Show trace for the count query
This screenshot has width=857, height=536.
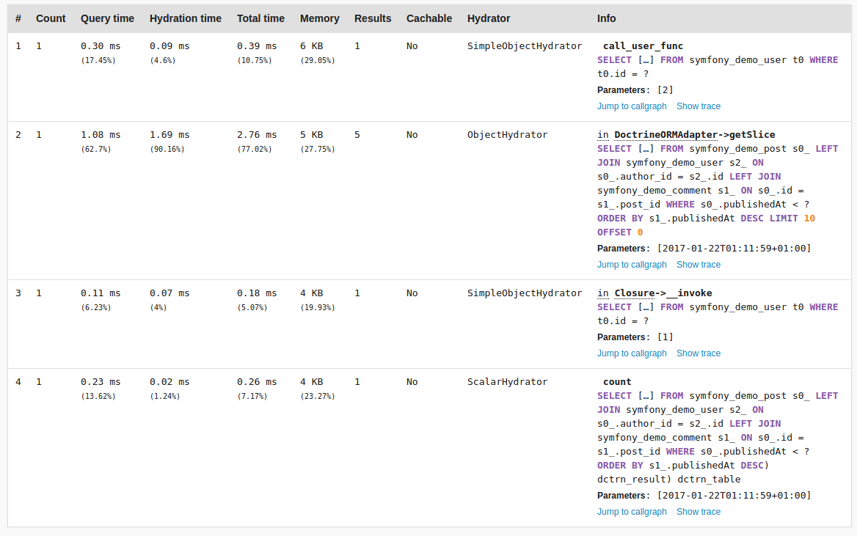point(698,511)
